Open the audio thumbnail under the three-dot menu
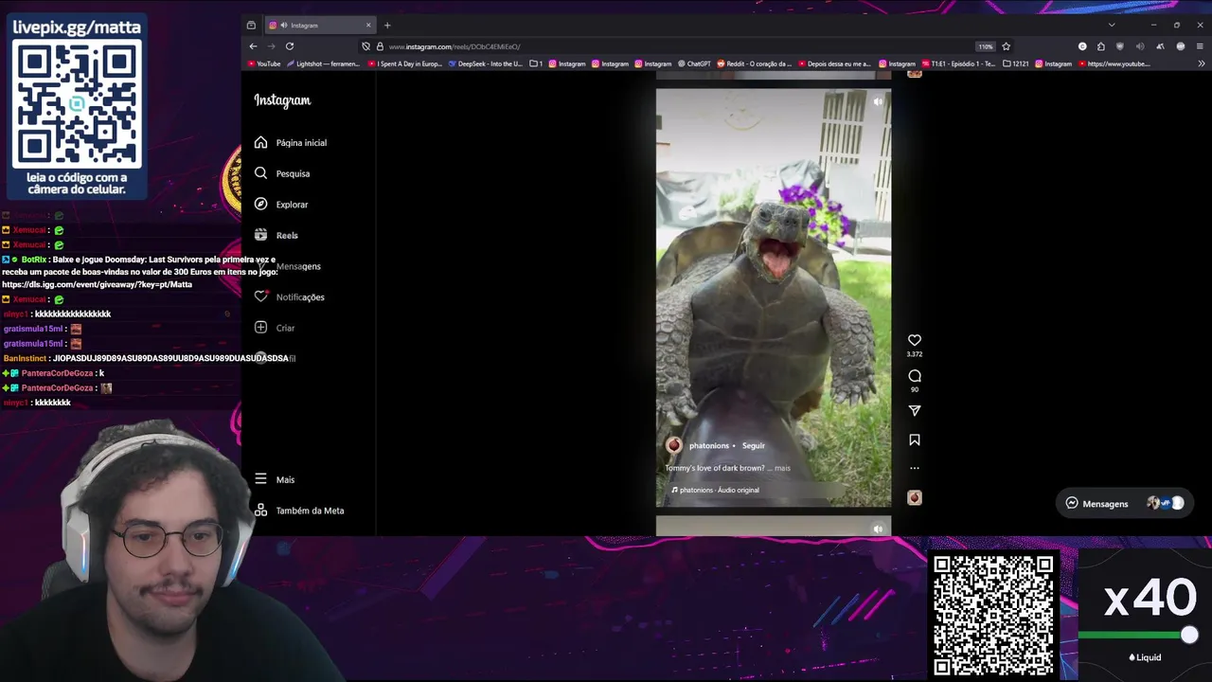This screenshot has height=682, width=1212. 915,497
